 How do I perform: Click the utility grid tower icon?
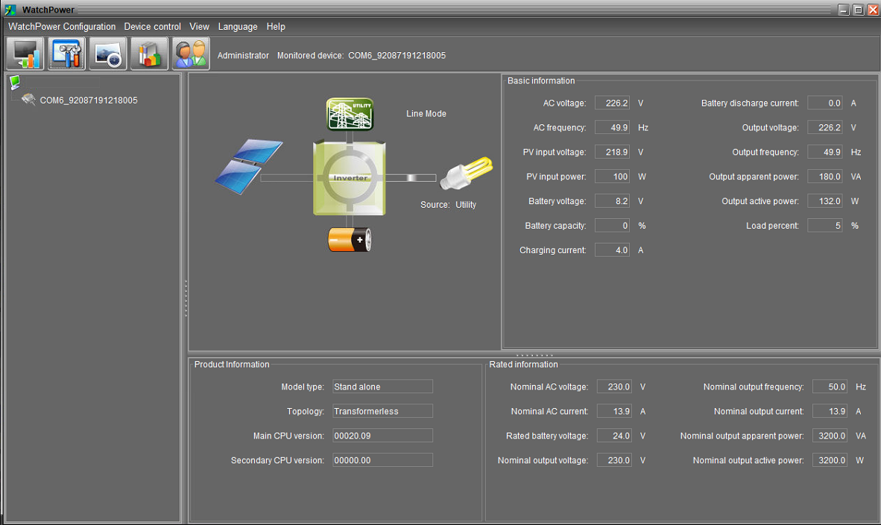pyautogui.click(x=350, y=114)
